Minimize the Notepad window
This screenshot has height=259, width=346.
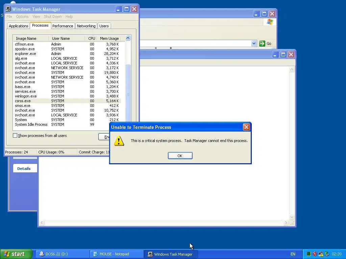(275, 54)
